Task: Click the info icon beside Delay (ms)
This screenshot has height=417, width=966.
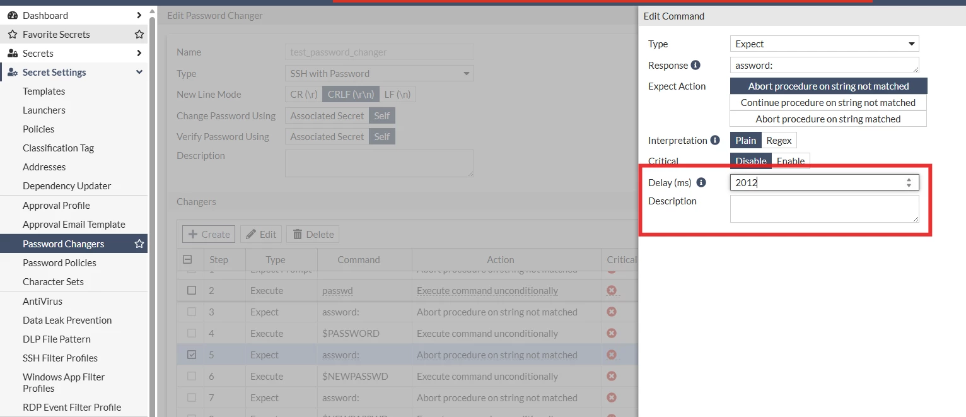Action: 701,182
